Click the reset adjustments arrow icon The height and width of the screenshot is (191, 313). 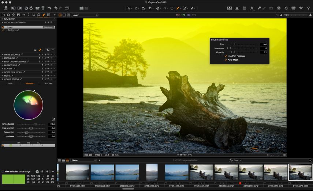(x=49, y=8)
